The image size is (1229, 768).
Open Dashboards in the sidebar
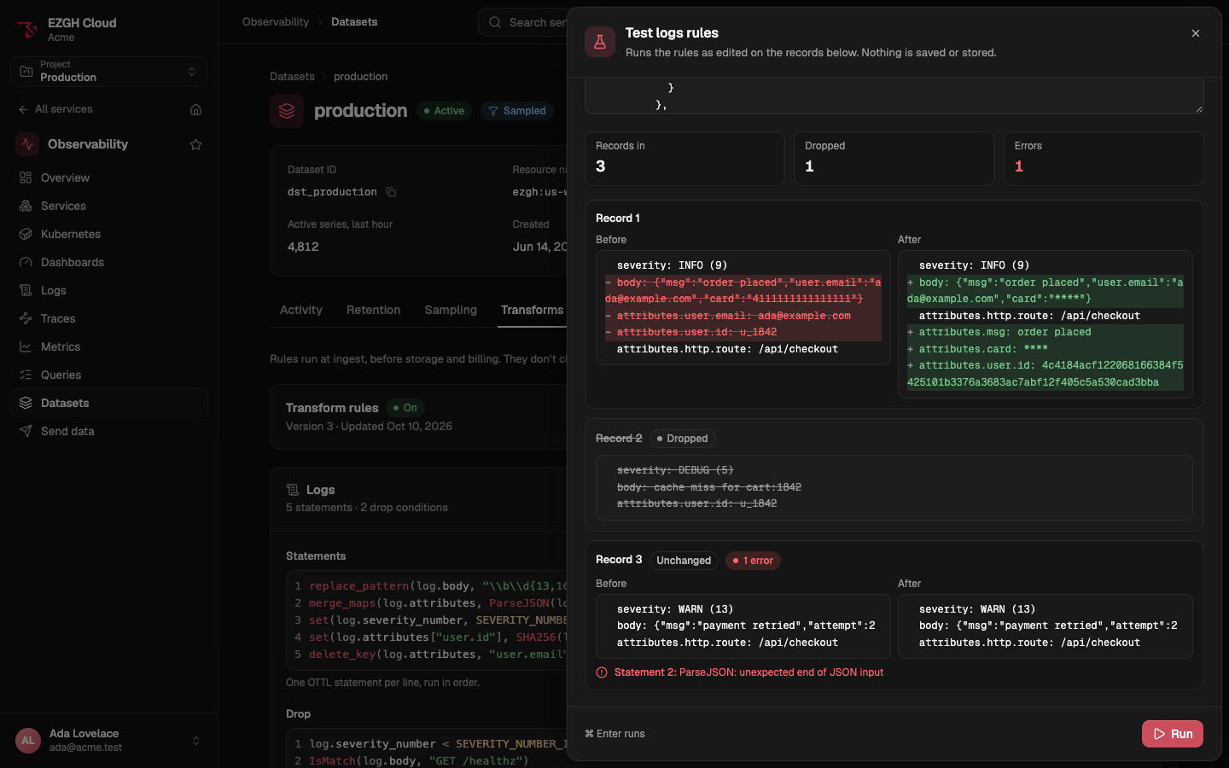[108, 262]
